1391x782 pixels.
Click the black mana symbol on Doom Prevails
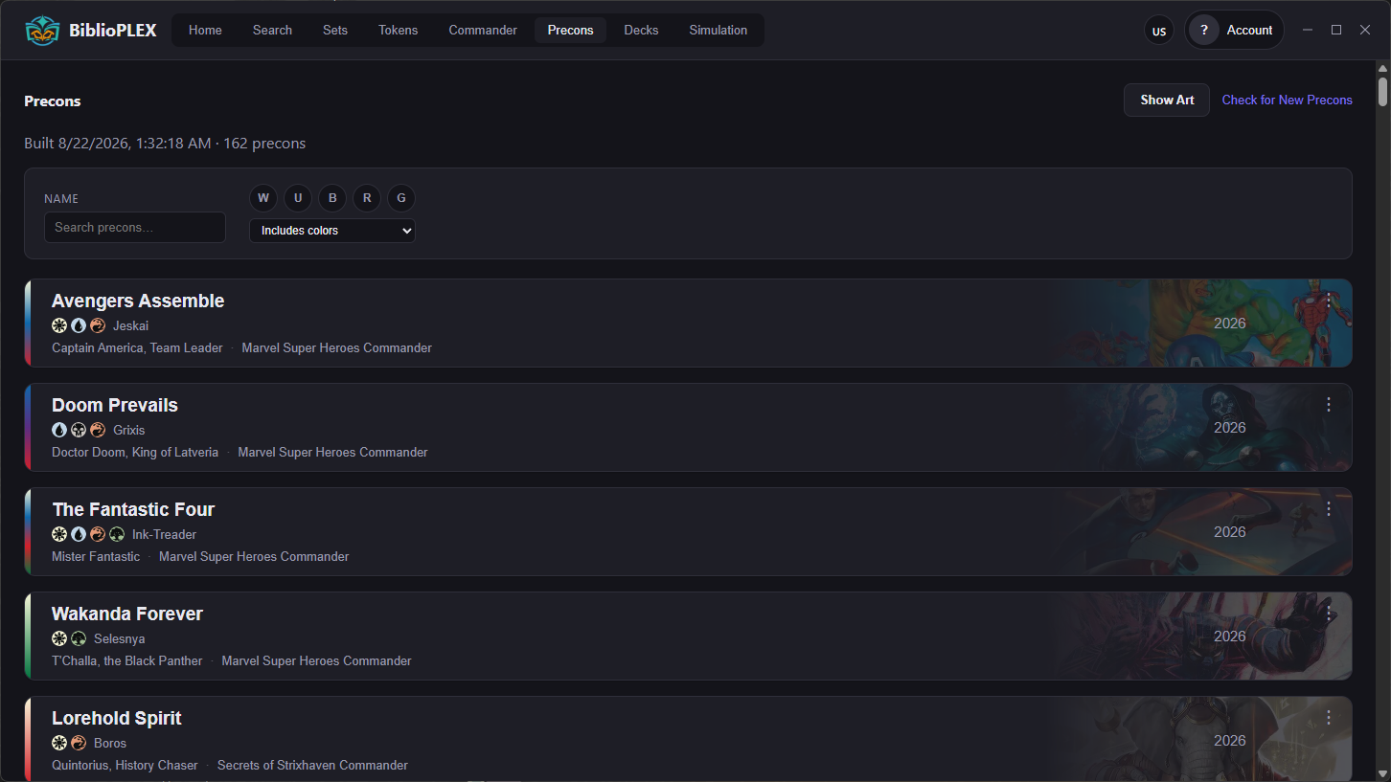click(x=79, y=430)
